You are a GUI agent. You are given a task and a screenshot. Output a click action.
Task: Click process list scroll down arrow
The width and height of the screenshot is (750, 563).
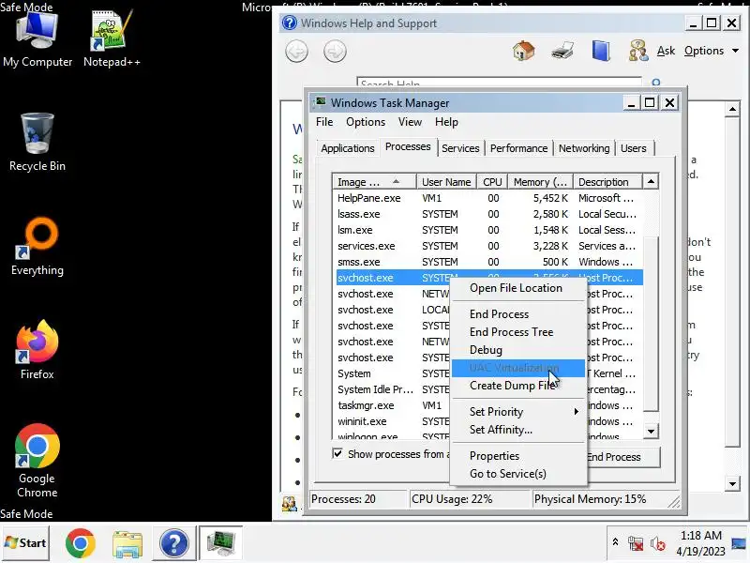coord(651,432)
